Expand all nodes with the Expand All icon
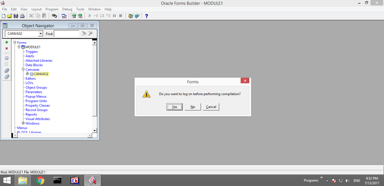The height and width of the screenshot is (186, 384). click(7, 70)
